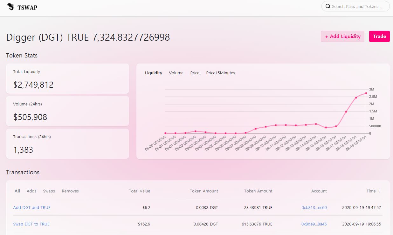Click the 615.63876 TRUE amount cell
The width and height of the screenshot is (393, 235).
coord(257,224)
